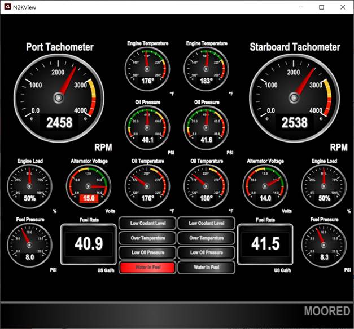
Task: Click the starboard Over Temperature indicator
Action: tap(206, 238)
